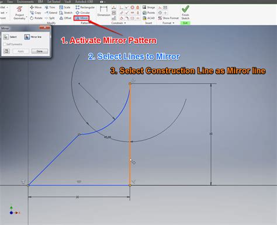Viewport: 277px width, 225px height.
Task: Open the Environments ribbon tab
Action: (x=25, y=2)
